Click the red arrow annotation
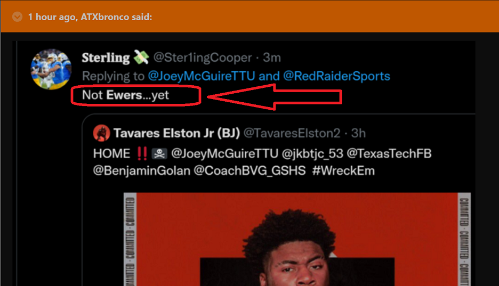The width and height of the screenshot is (499, 286). [275, 97]
